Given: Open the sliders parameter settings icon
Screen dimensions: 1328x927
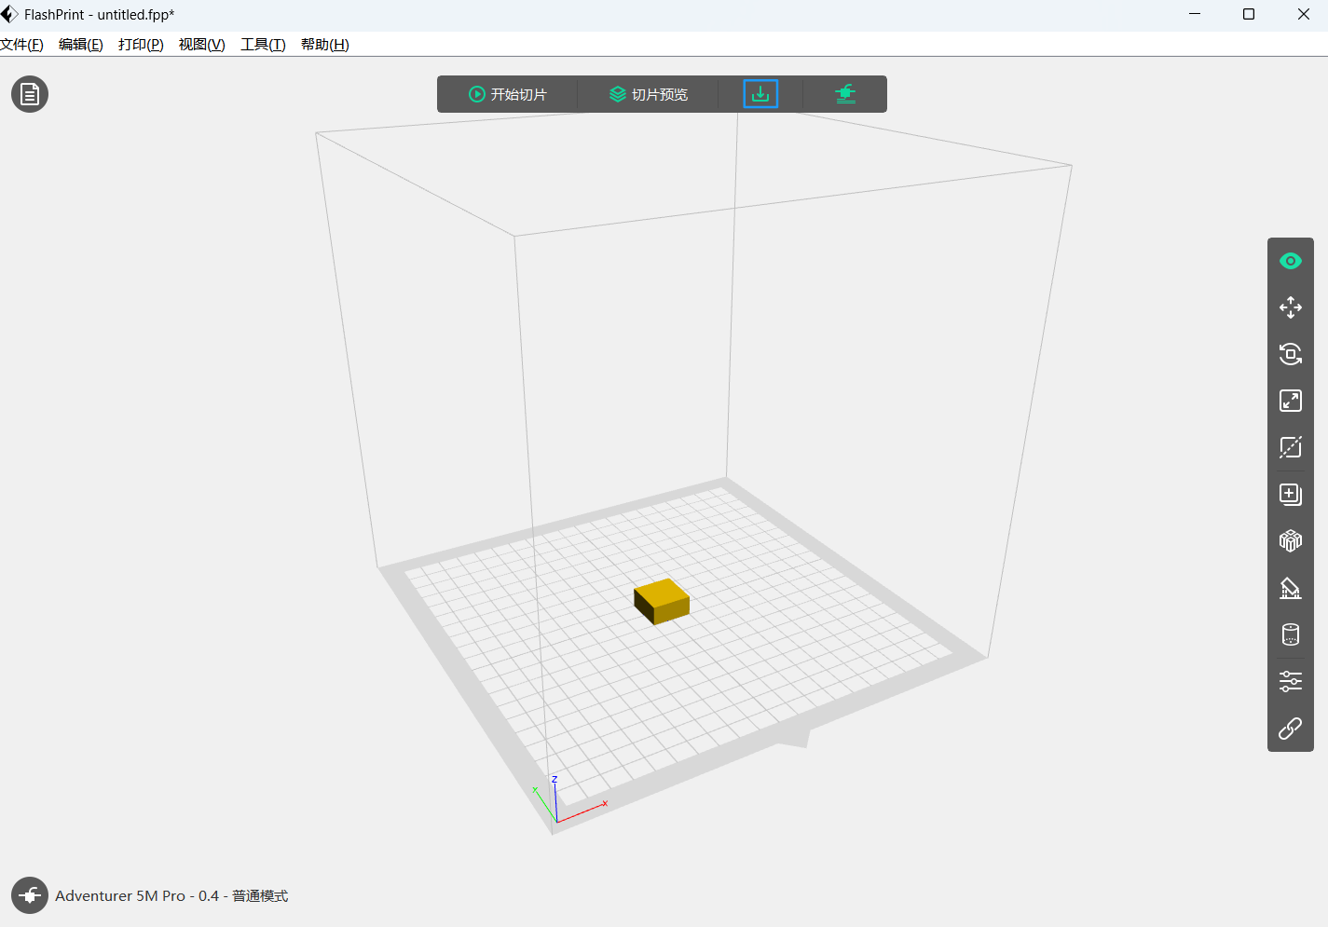Looking at the screenshot, I should tap(1290, 681).
